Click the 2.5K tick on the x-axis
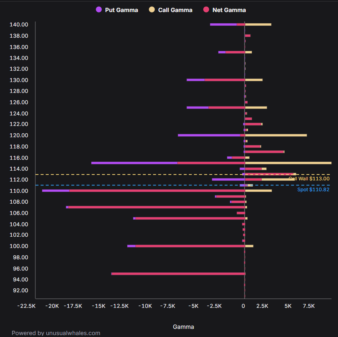The image size is (338, 337). [262, 306]
